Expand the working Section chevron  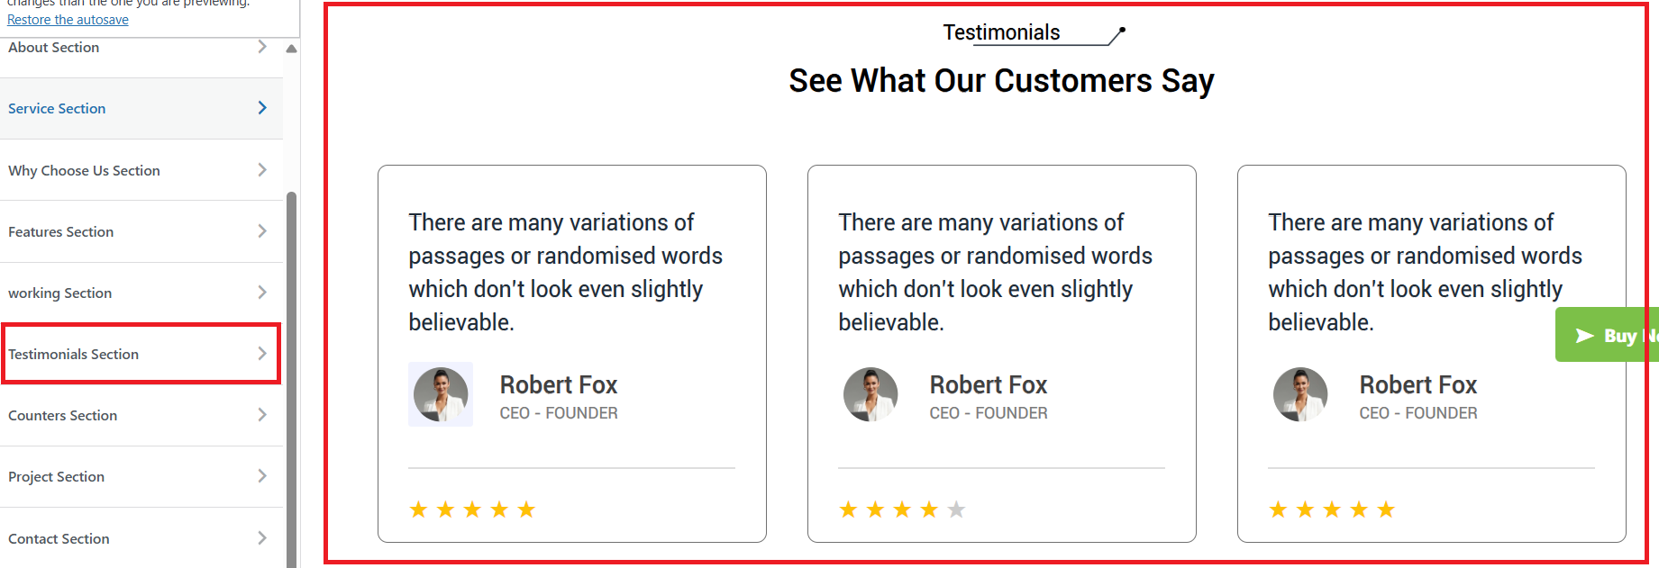(262, 293)
